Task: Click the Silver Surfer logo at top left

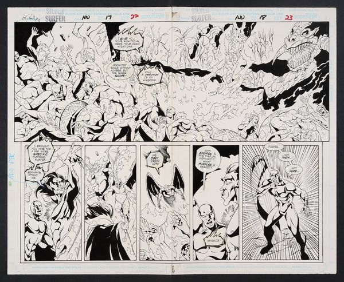Action: pos(56,15)
